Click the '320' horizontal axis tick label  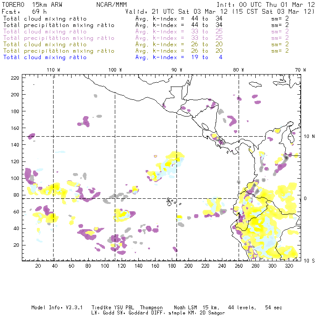pos(289,266)
